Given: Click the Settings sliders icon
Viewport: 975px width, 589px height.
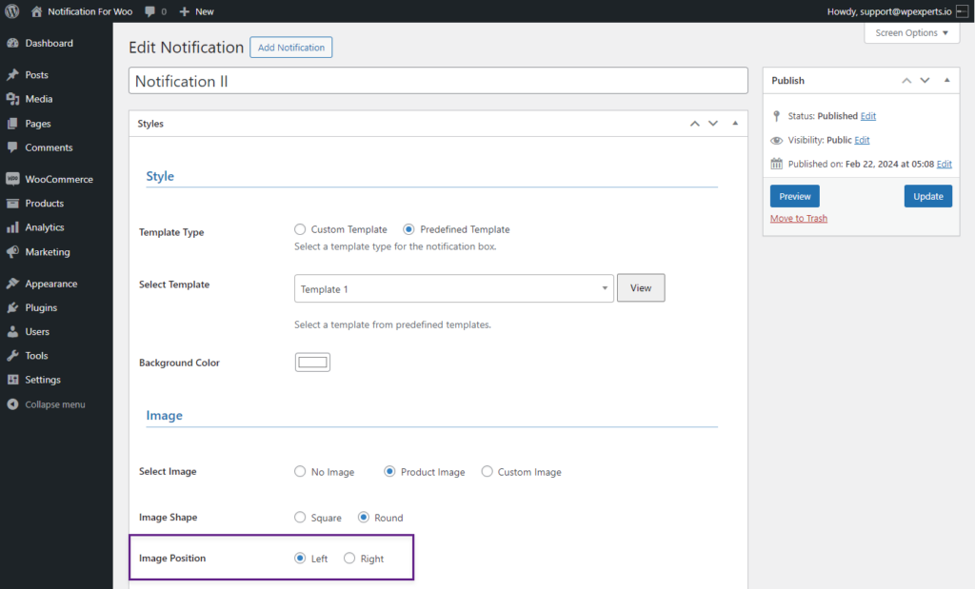Looking at the screenshot, I should (12, 380).
